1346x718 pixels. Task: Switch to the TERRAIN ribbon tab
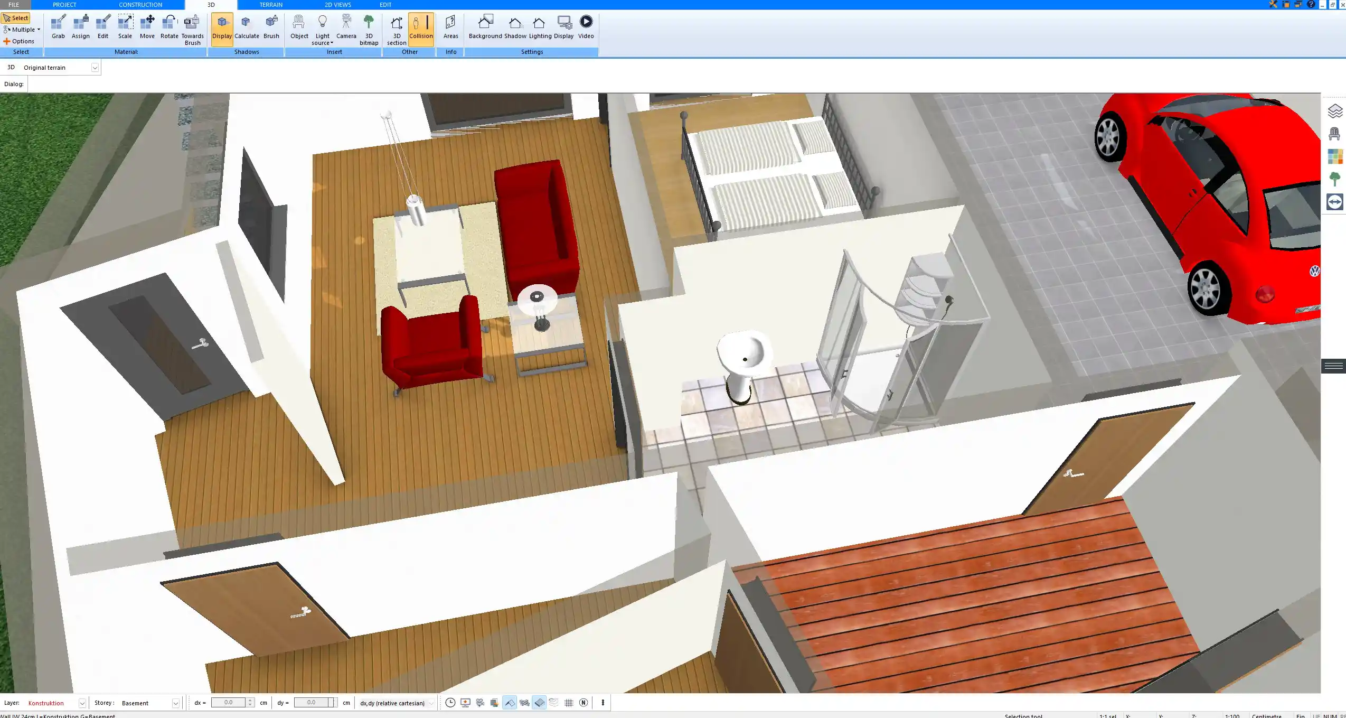(271, 5)
